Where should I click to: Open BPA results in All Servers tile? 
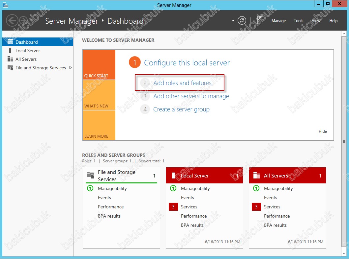point(275,225)
